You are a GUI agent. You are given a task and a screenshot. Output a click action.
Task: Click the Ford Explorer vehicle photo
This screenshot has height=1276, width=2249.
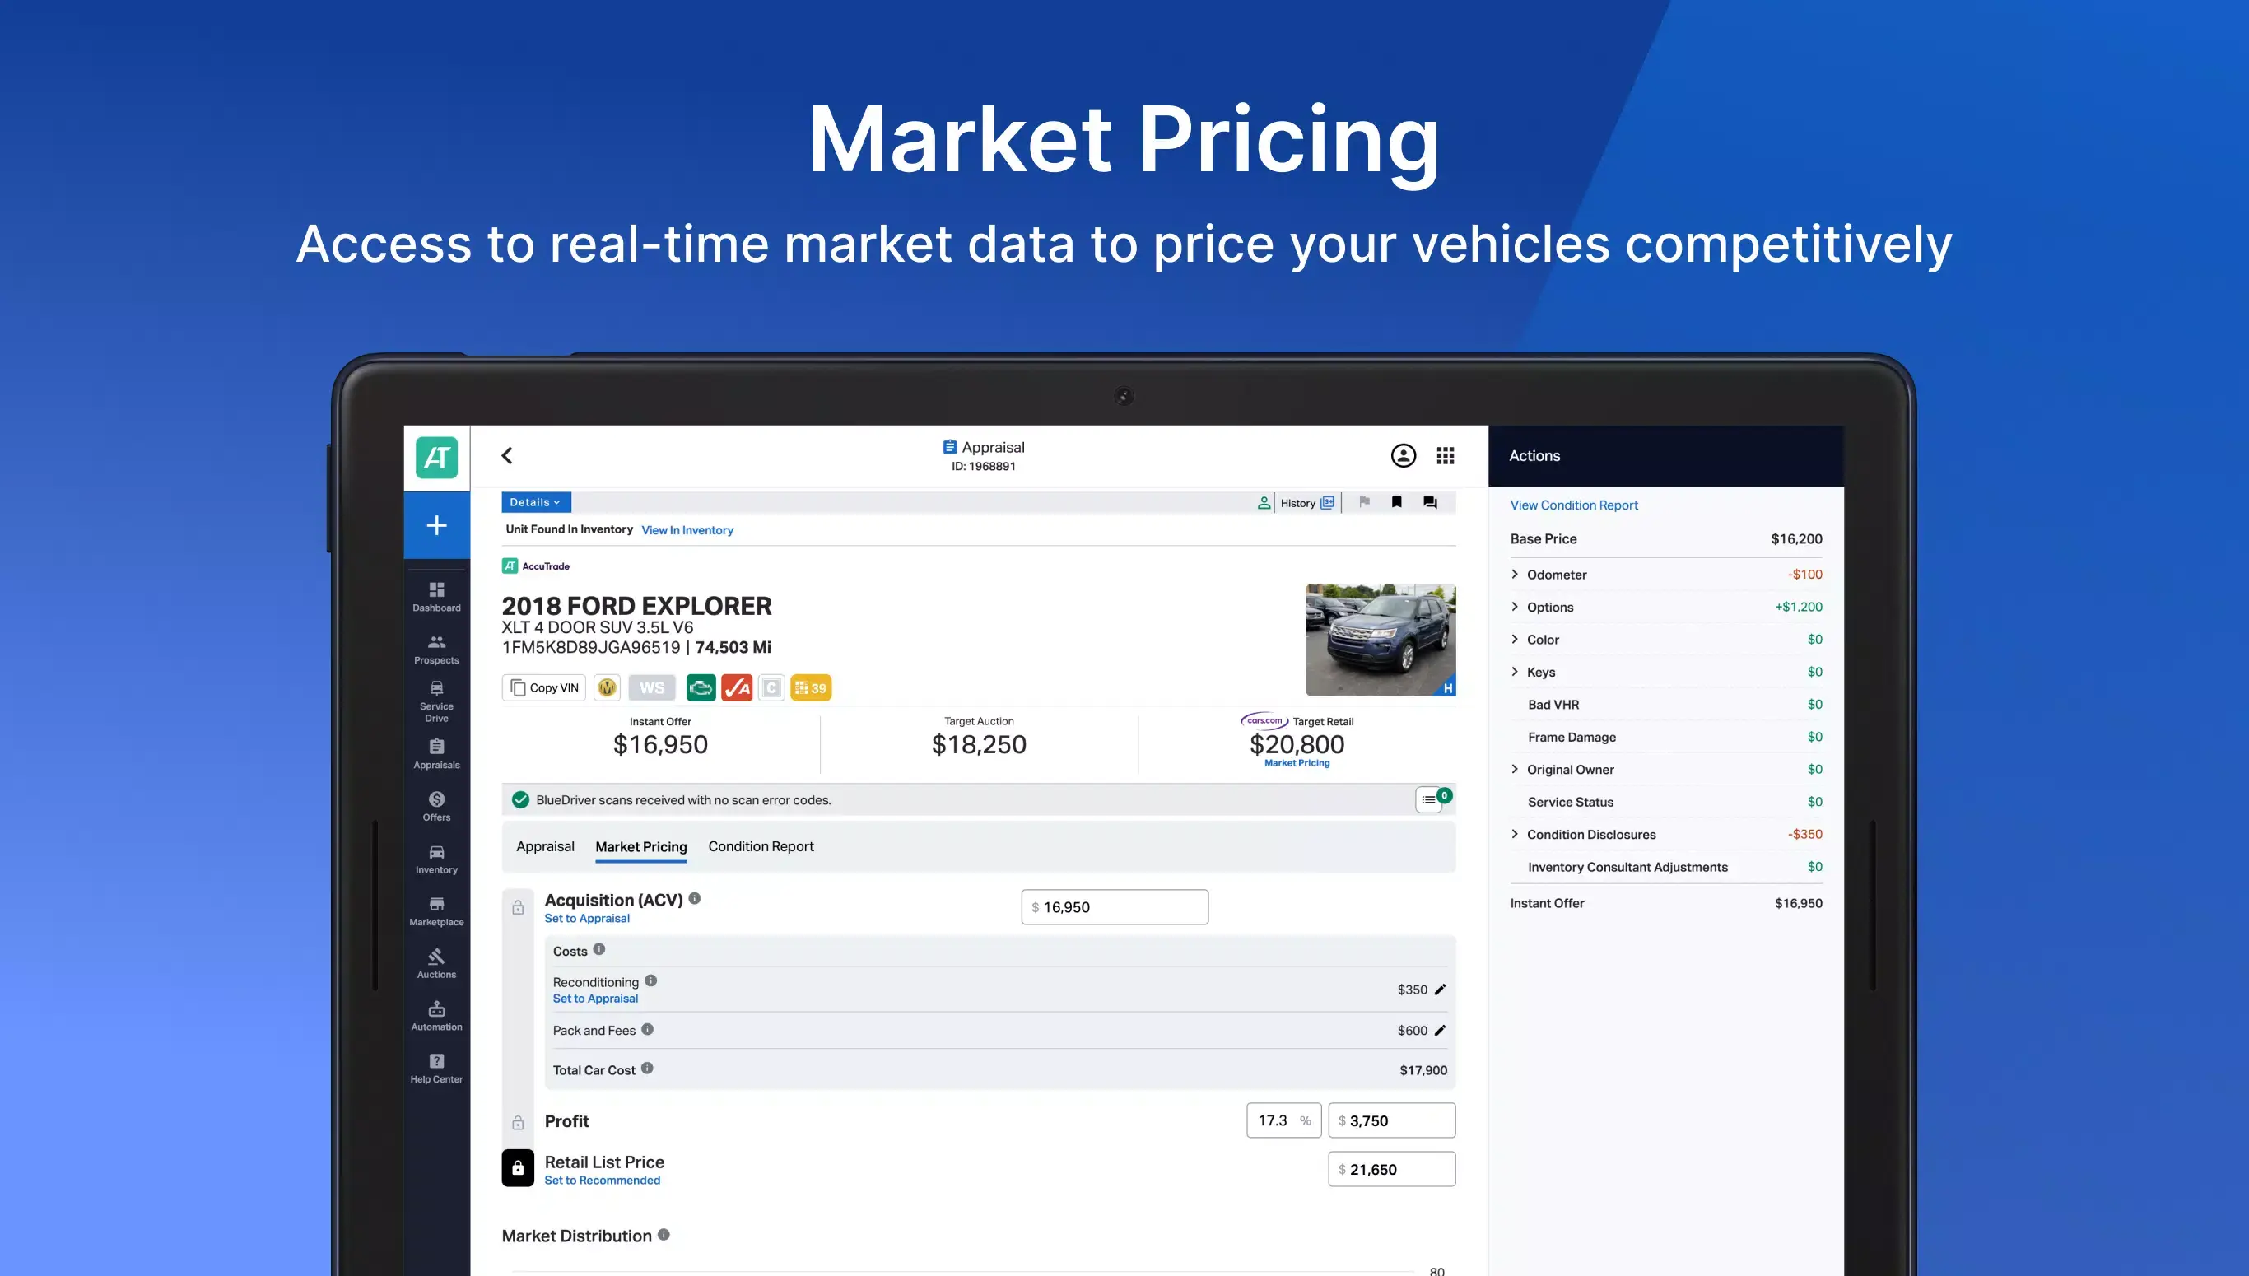[1380, 640]
